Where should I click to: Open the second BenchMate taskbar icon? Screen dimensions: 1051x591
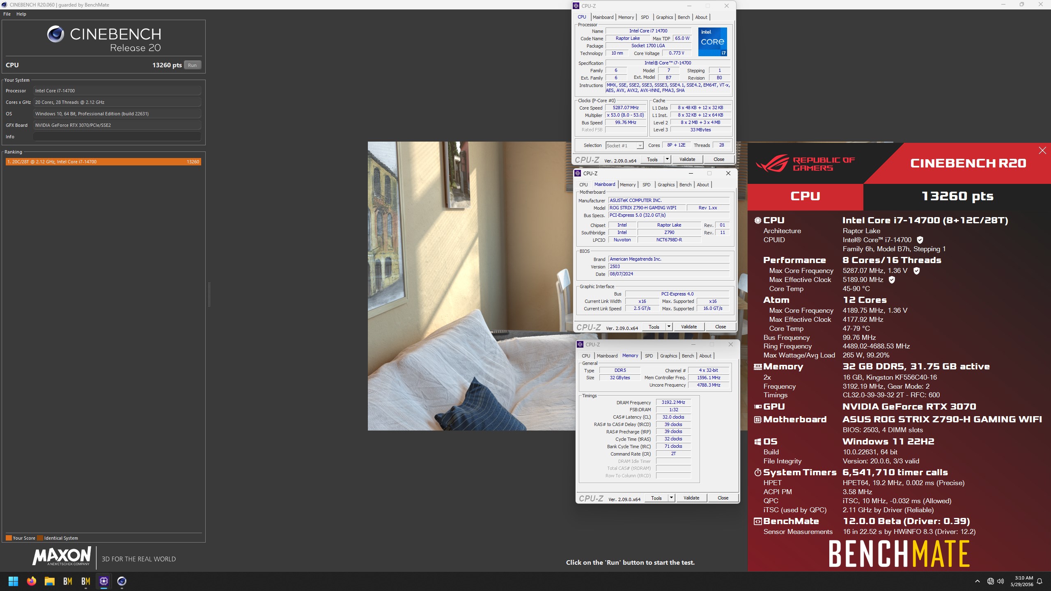point(86,581)
